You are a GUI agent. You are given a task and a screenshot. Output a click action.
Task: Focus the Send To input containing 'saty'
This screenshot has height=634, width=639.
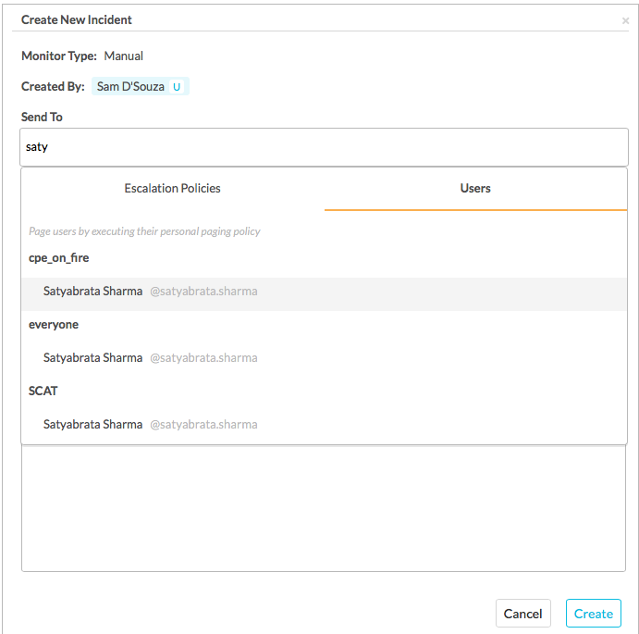pos(324,147)
